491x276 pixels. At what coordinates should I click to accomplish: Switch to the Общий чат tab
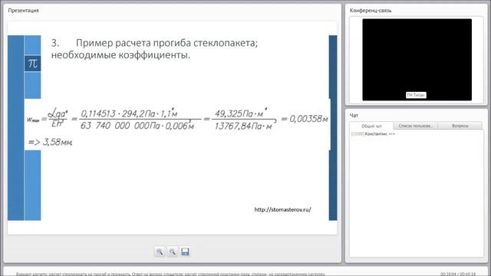point(371,126)
